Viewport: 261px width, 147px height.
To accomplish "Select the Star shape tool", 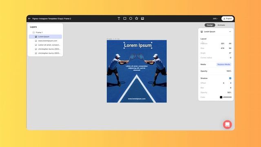I will point(137,18).
